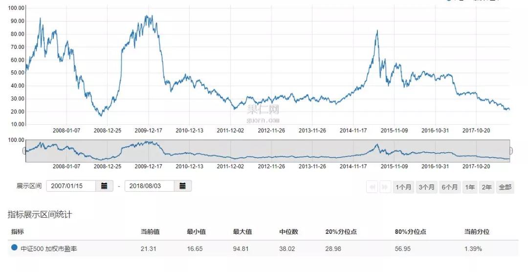Select the 3个月 range button
The height and width of the screenshot is (272, 528).
click(426, 187)
